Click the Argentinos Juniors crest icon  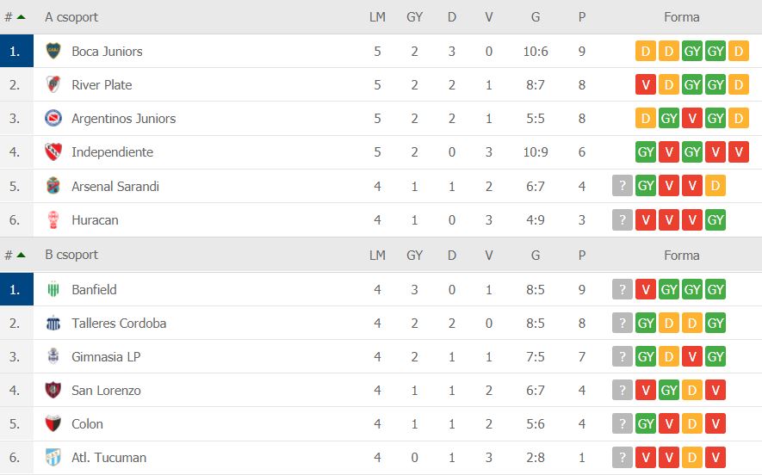53,118
